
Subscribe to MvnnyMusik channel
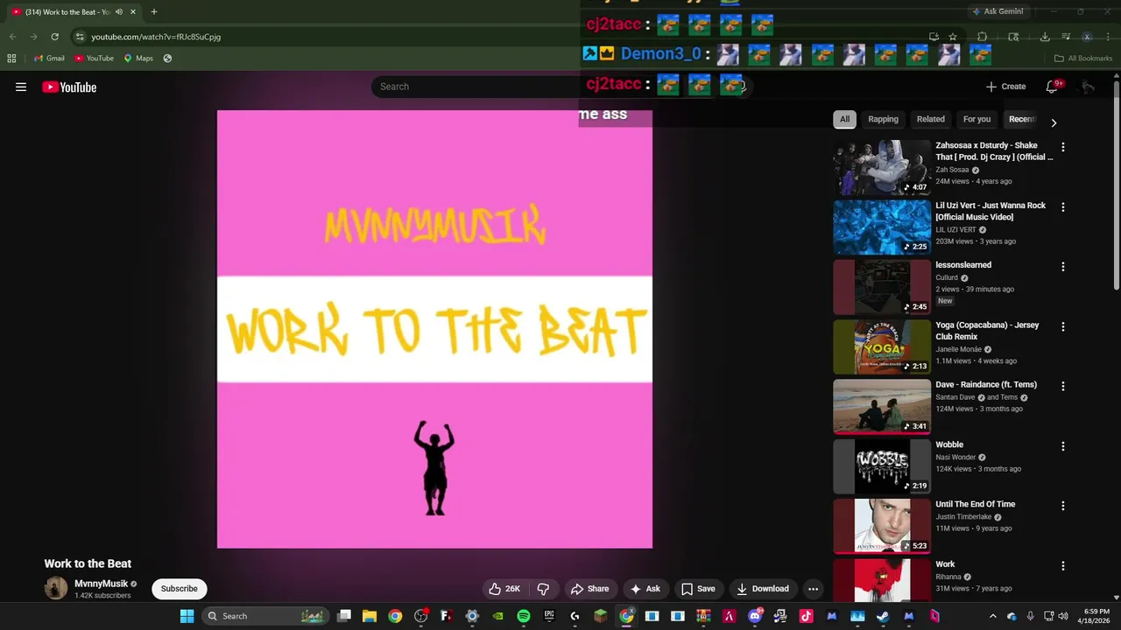click(179, 589)
